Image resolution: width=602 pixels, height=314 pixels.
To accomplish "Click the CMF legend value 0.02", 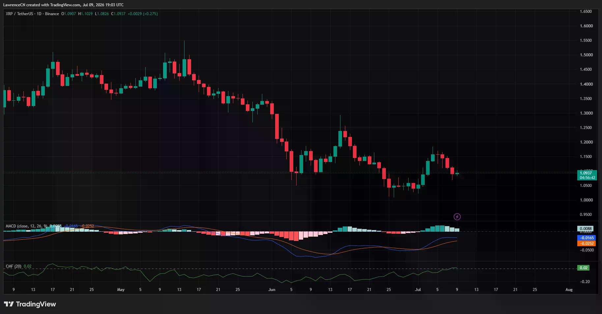I will (x=28, y=266).
